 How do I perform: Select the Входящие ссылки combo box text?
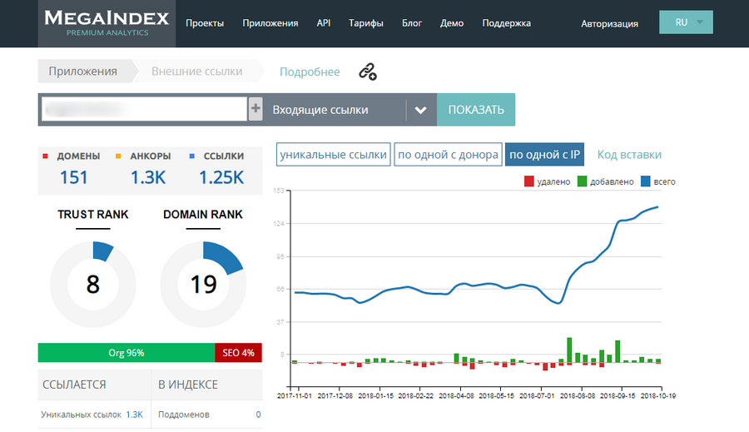click(x=320, y=110)
